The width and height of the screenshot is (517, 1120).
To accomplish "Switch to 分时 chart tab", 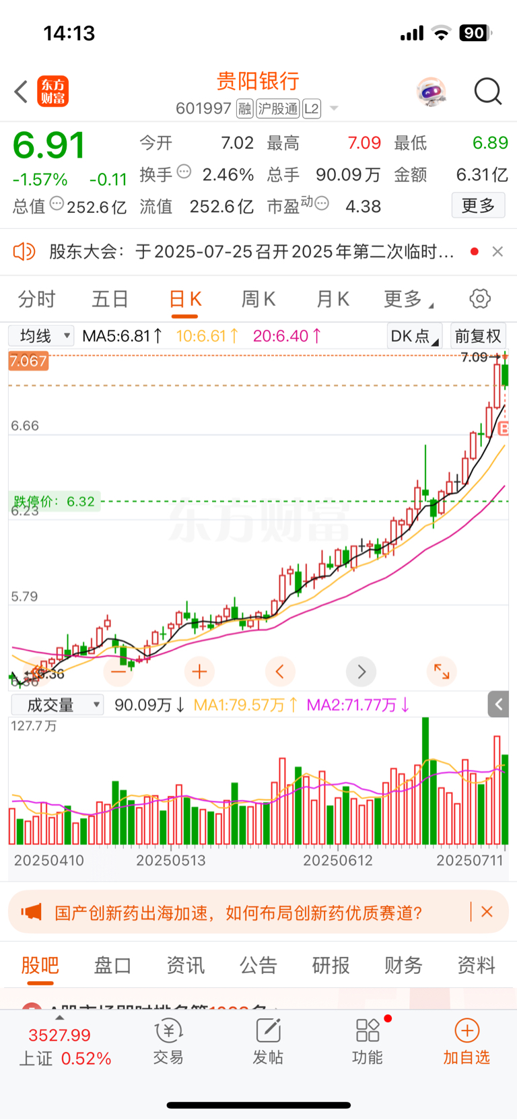I will [36, 299].
